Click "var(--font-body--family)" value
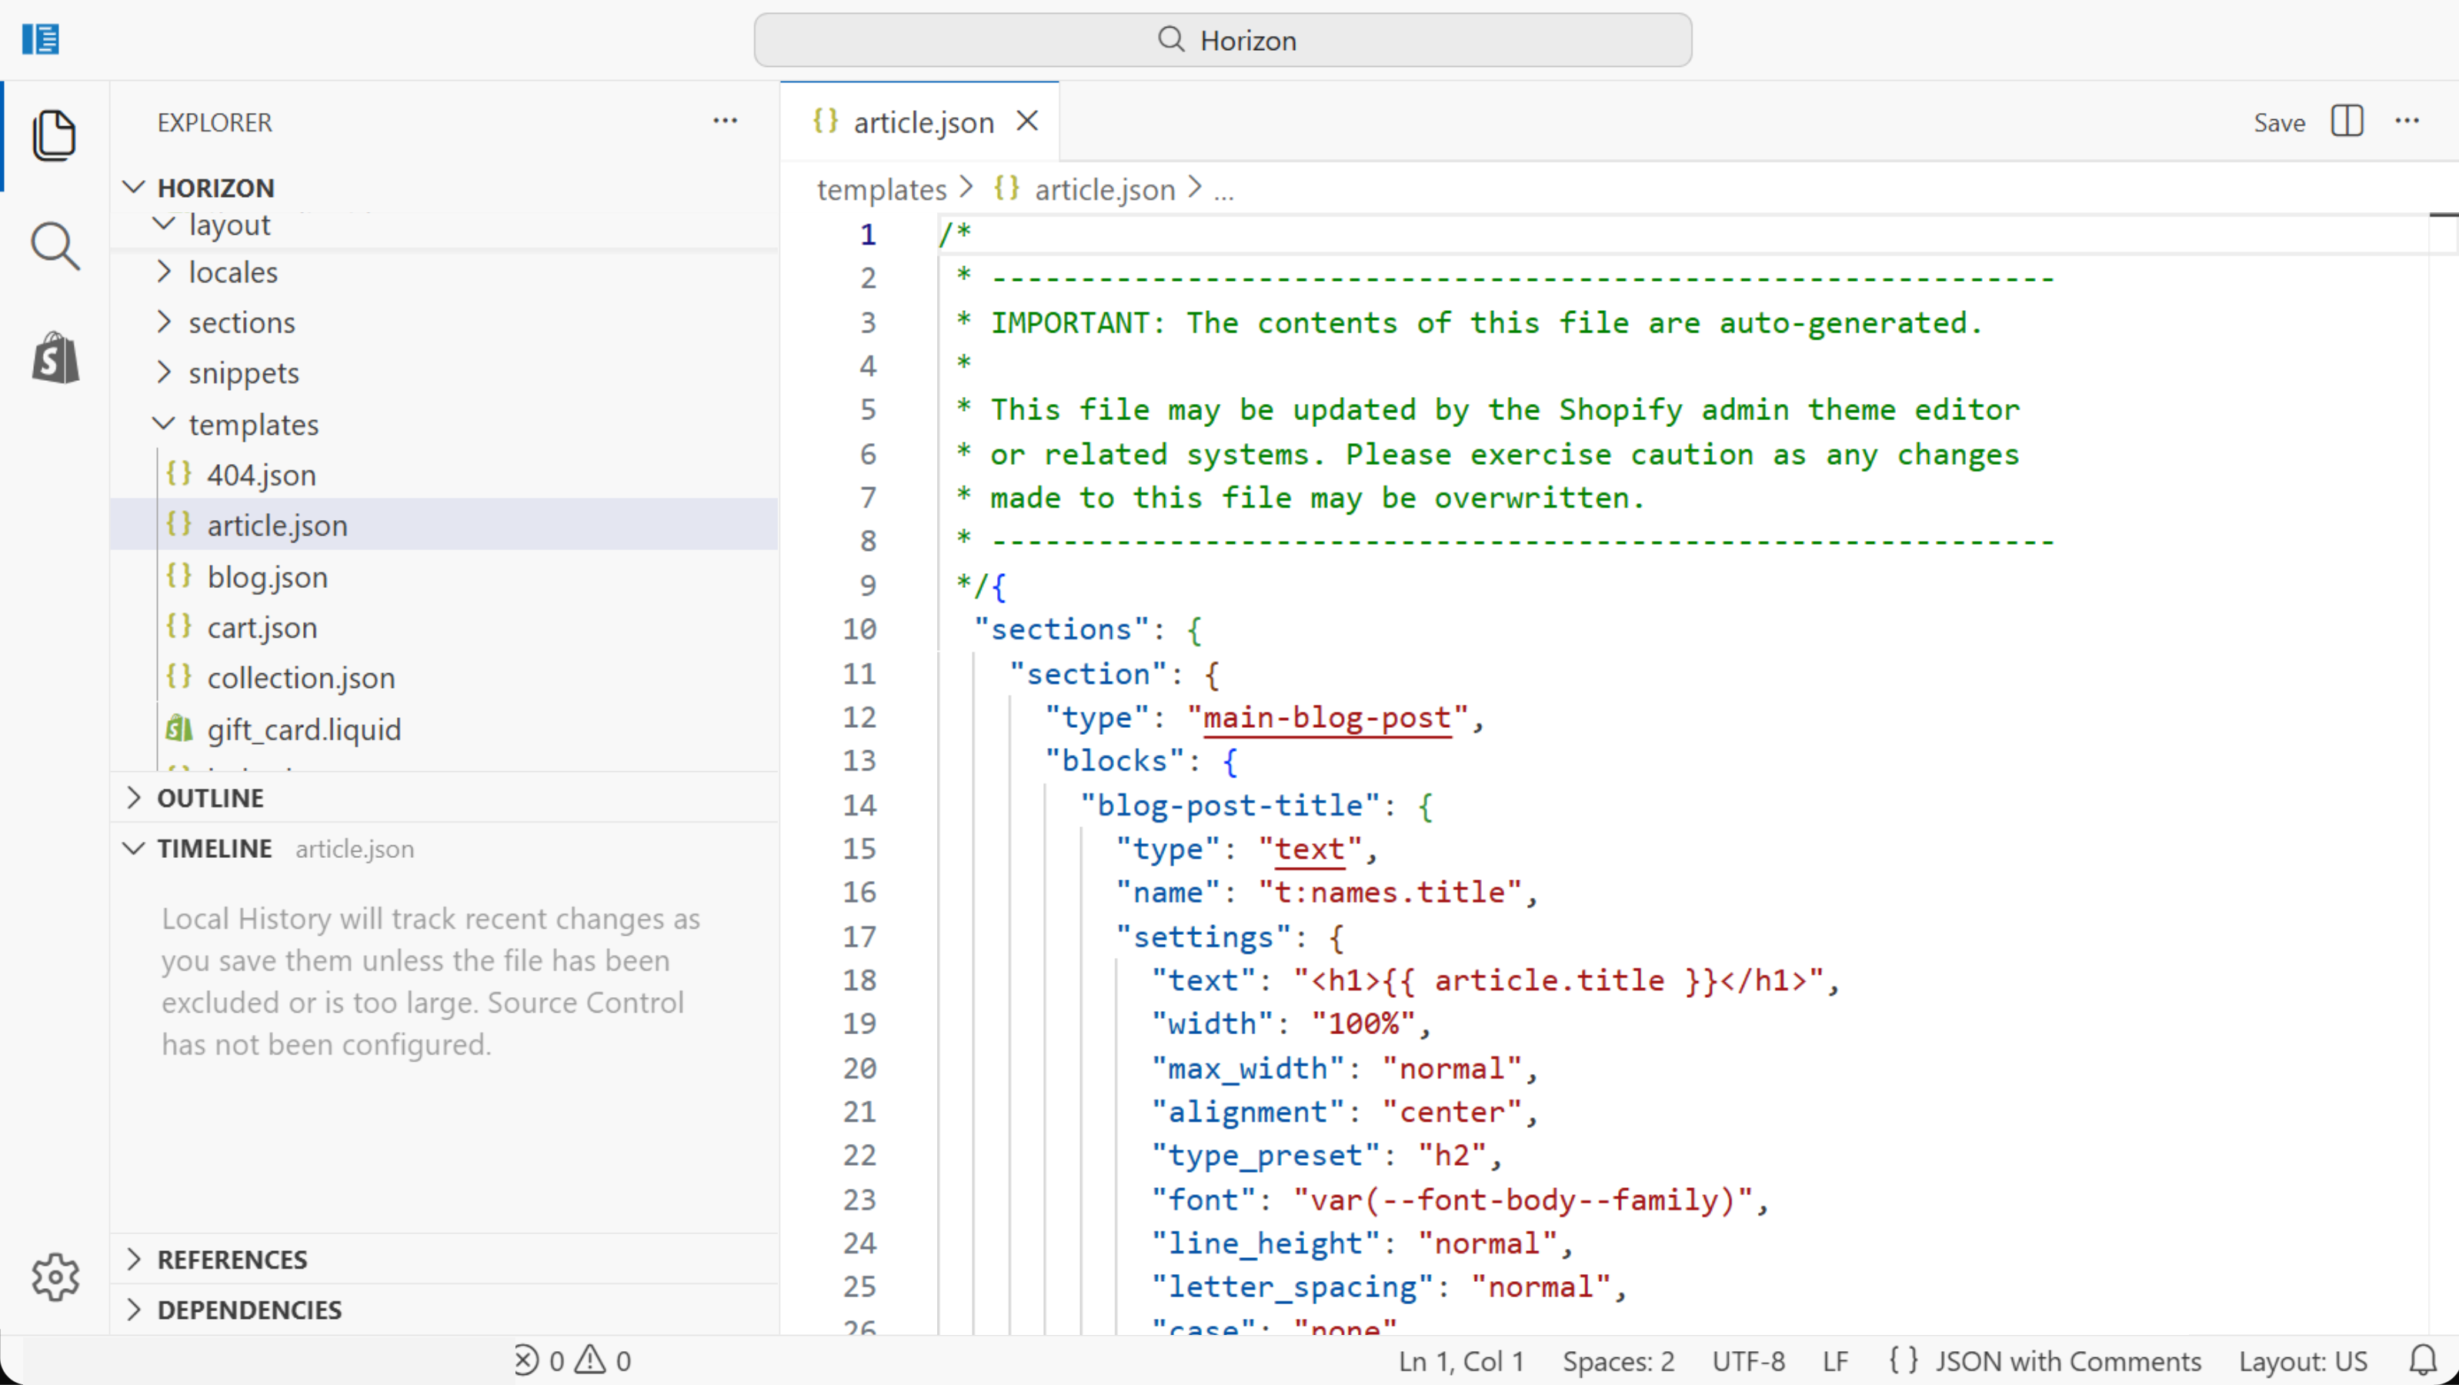The width and height of the screenshot is (2459, 1385). tap(1523, 1200)
